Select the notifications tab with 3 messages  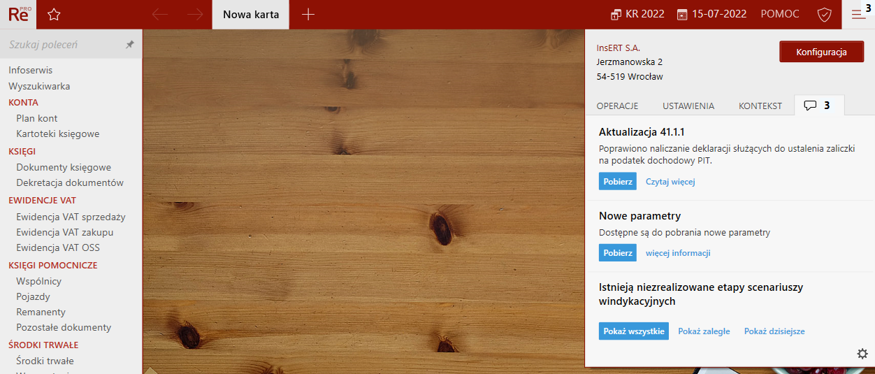(819, 106)
